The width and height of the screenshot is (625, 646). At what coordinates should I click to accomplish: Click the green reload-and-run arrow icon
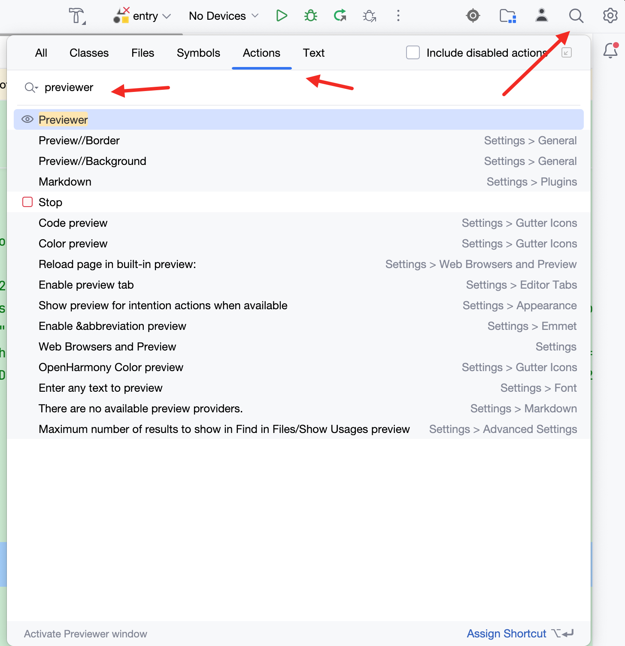point(340,16)
